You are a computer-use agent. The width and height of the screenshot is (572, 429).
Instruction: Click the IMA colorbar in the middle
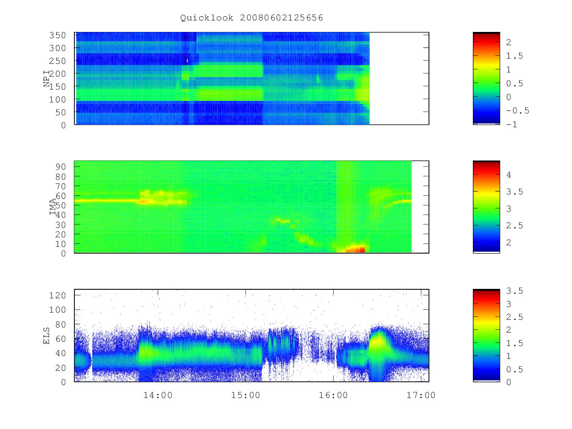(486, 206)
